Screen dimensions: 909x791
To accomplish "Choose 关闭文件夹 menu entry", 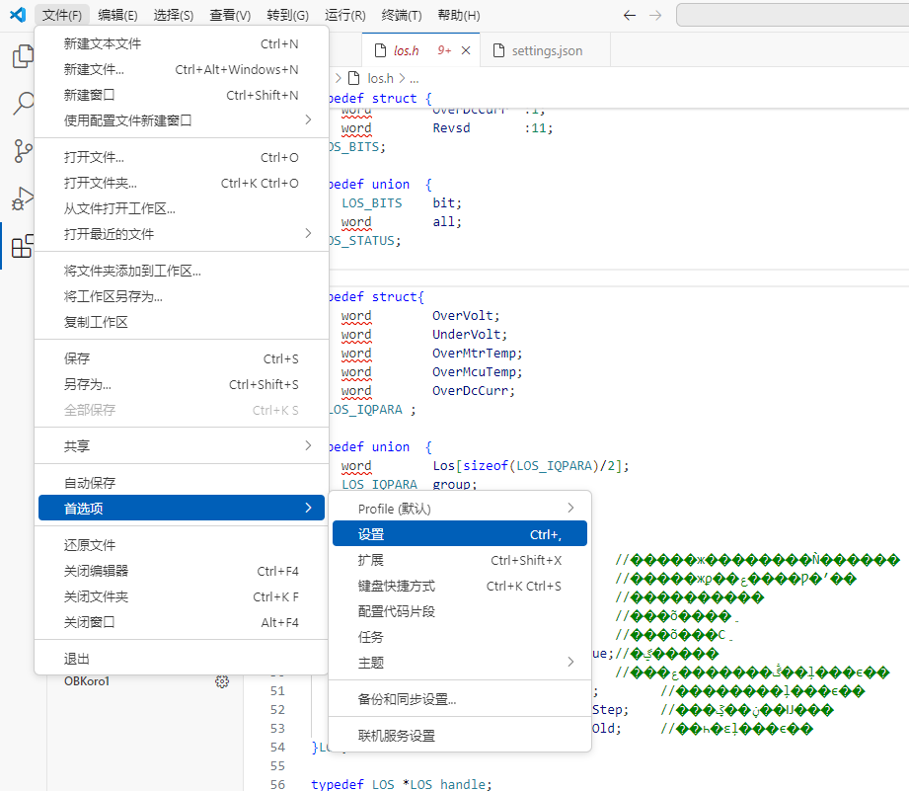I will [182, 596].
